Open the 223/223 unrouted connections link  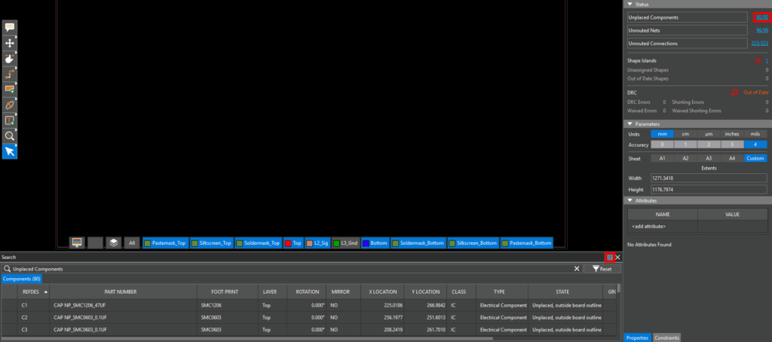click(759, 43)
